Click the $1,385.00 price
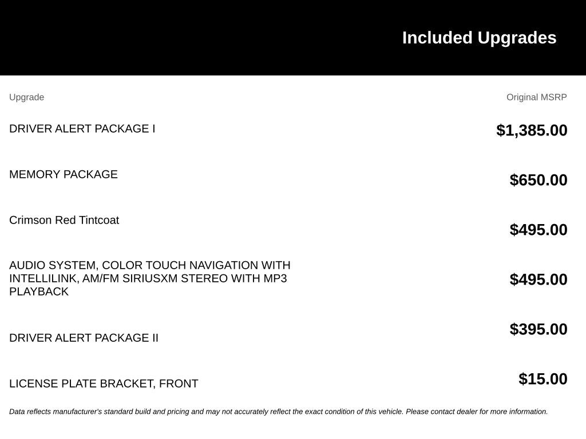586x439 pixels. coord(532,130)
